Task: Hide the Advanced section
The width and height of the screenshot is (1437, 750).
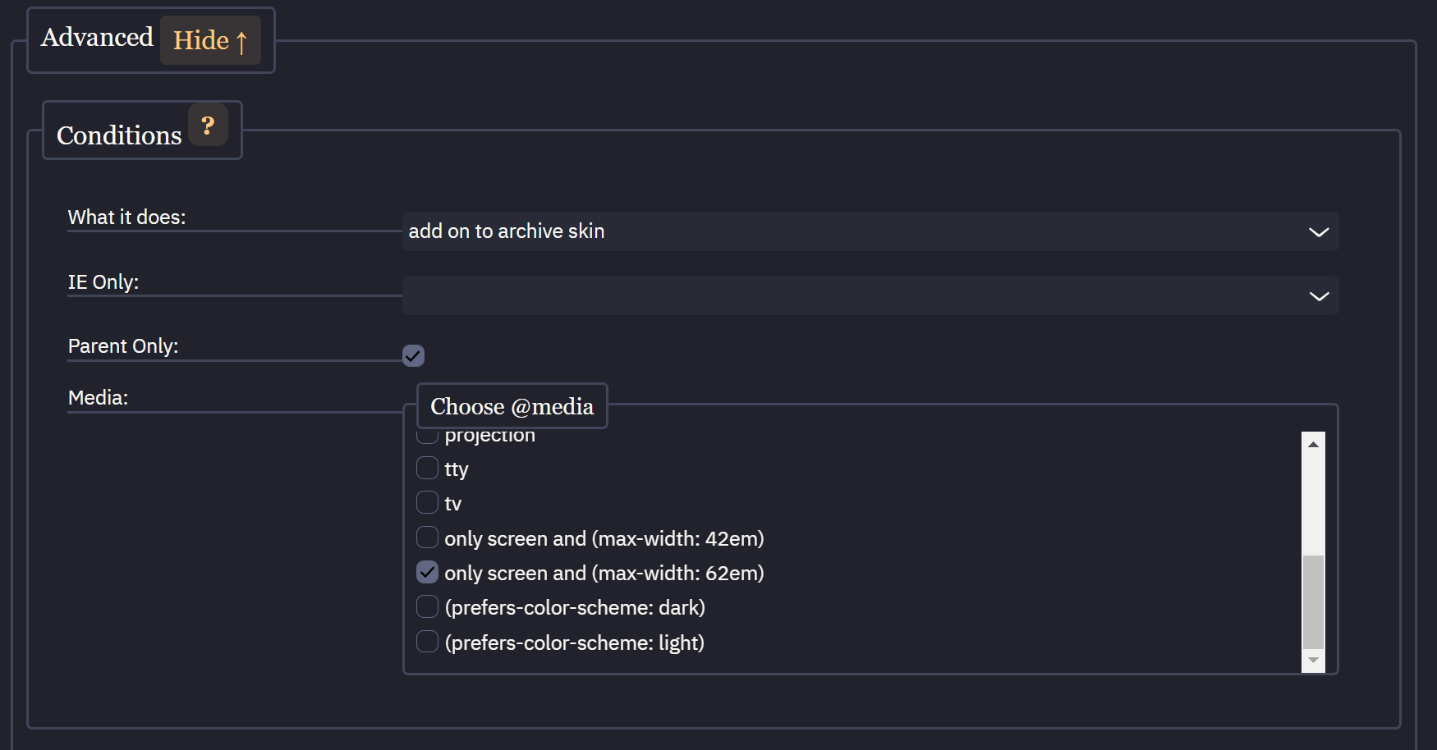Action: pyautogui.click(x=210, y=40)
